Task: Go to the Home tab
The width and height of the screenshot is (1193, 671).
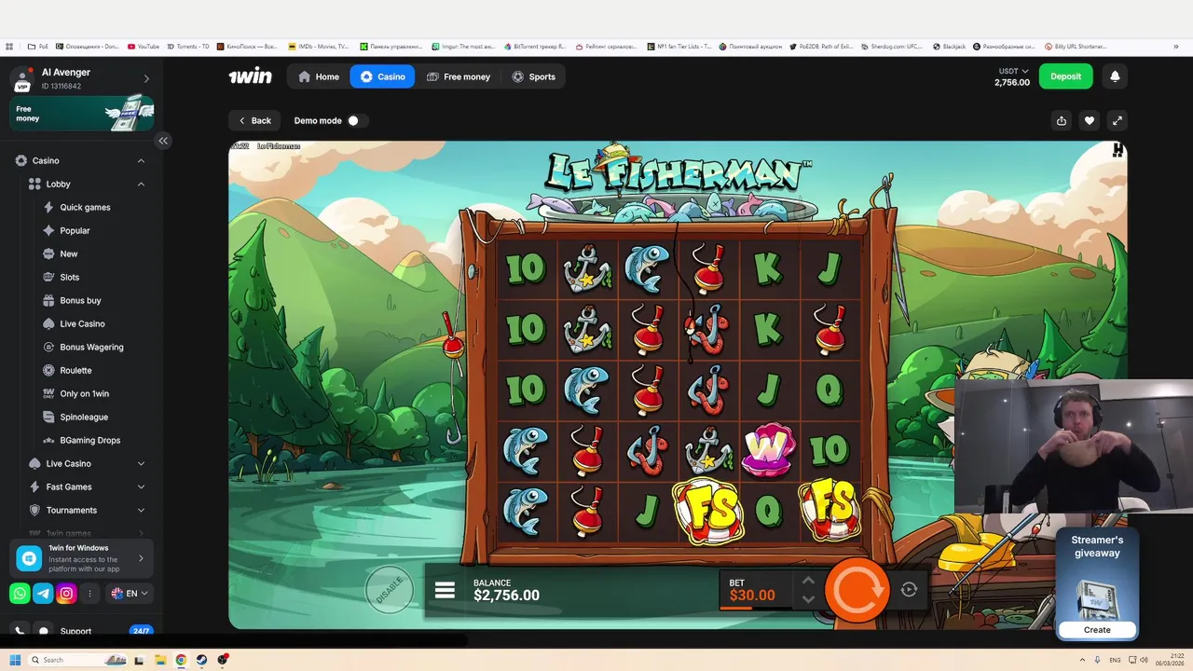Action: [318, 76]
